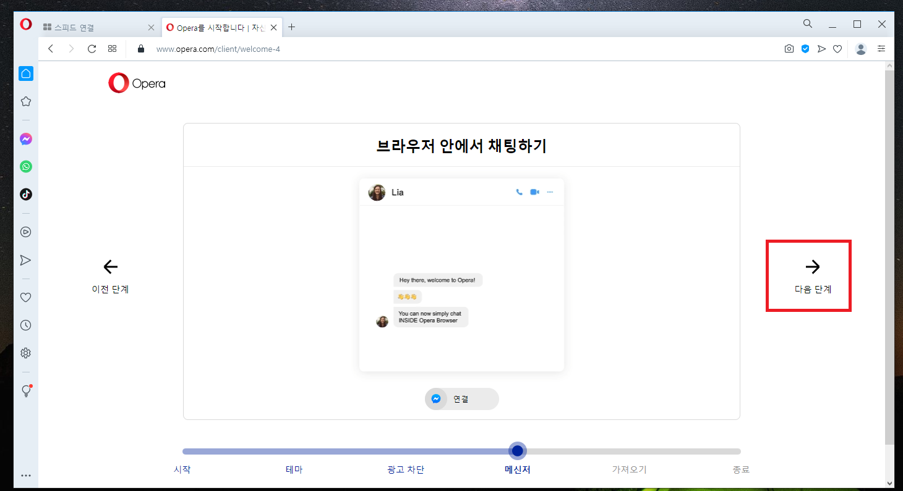The image size is (903, 491).
Task: Click the 'Hey there, welcome to Opera!' message
Action: click(438, 280)
